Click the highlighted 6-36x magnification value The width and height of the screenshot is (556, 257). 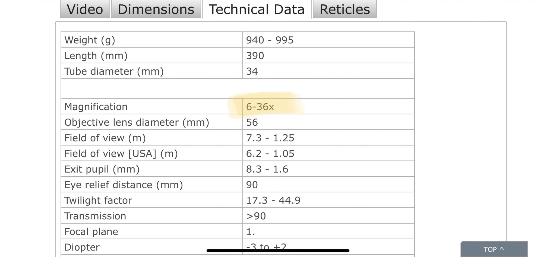260,107
